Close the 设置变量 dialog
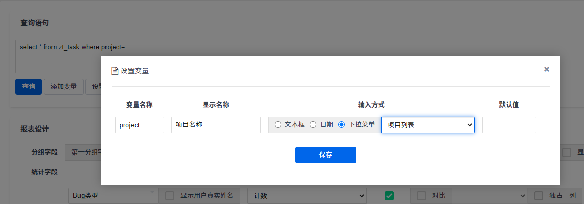This screenshot has height=204, width=584. pyautogui.click(x=546, y=69)
